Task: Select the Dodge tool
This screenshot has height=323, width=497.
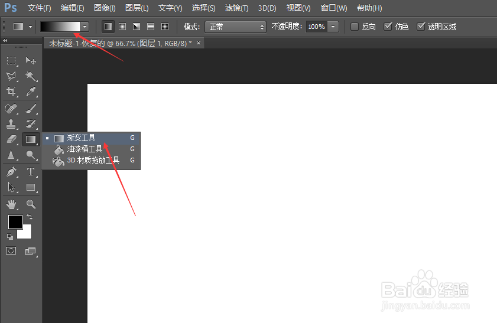Action: pos(31,155)
